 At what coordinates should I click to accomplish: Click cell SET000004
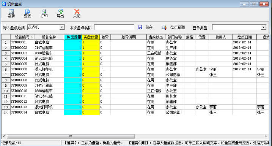point(22,59)
